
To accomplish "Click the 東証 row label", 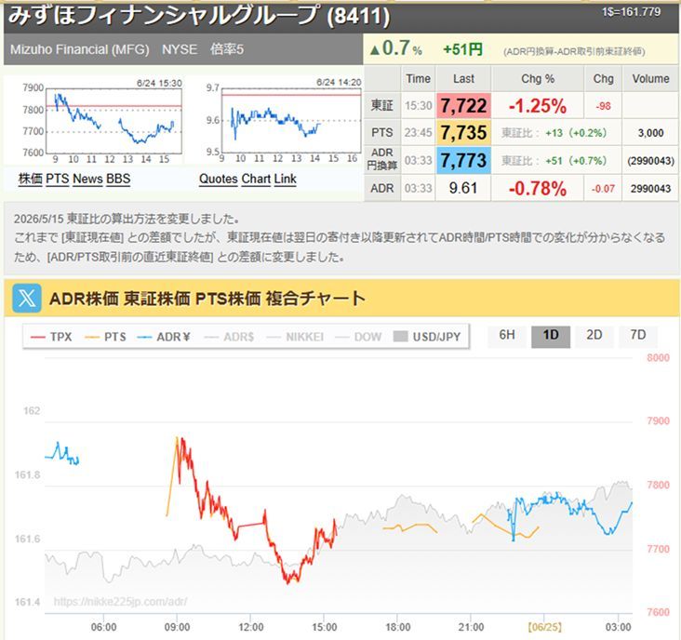I will coord(382,105).
